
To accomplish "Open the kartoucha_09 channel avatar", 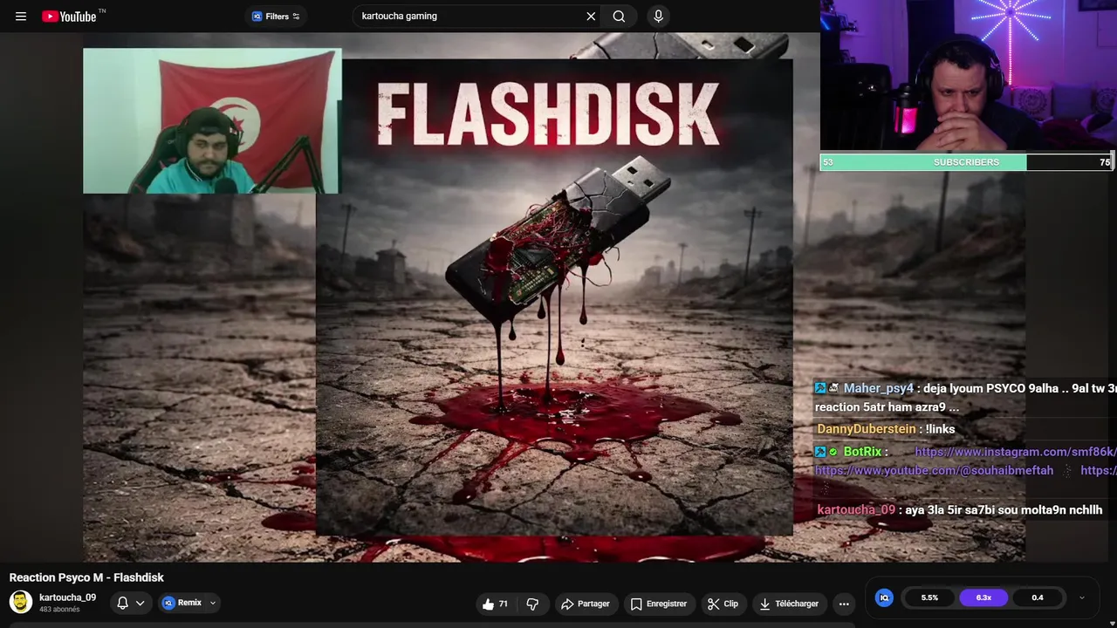I will point(21,602).
